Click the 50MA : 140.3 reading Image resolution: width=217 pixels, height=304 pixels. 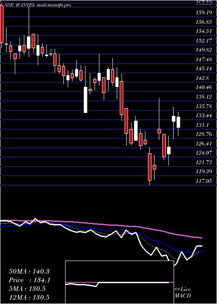[29, 271]
